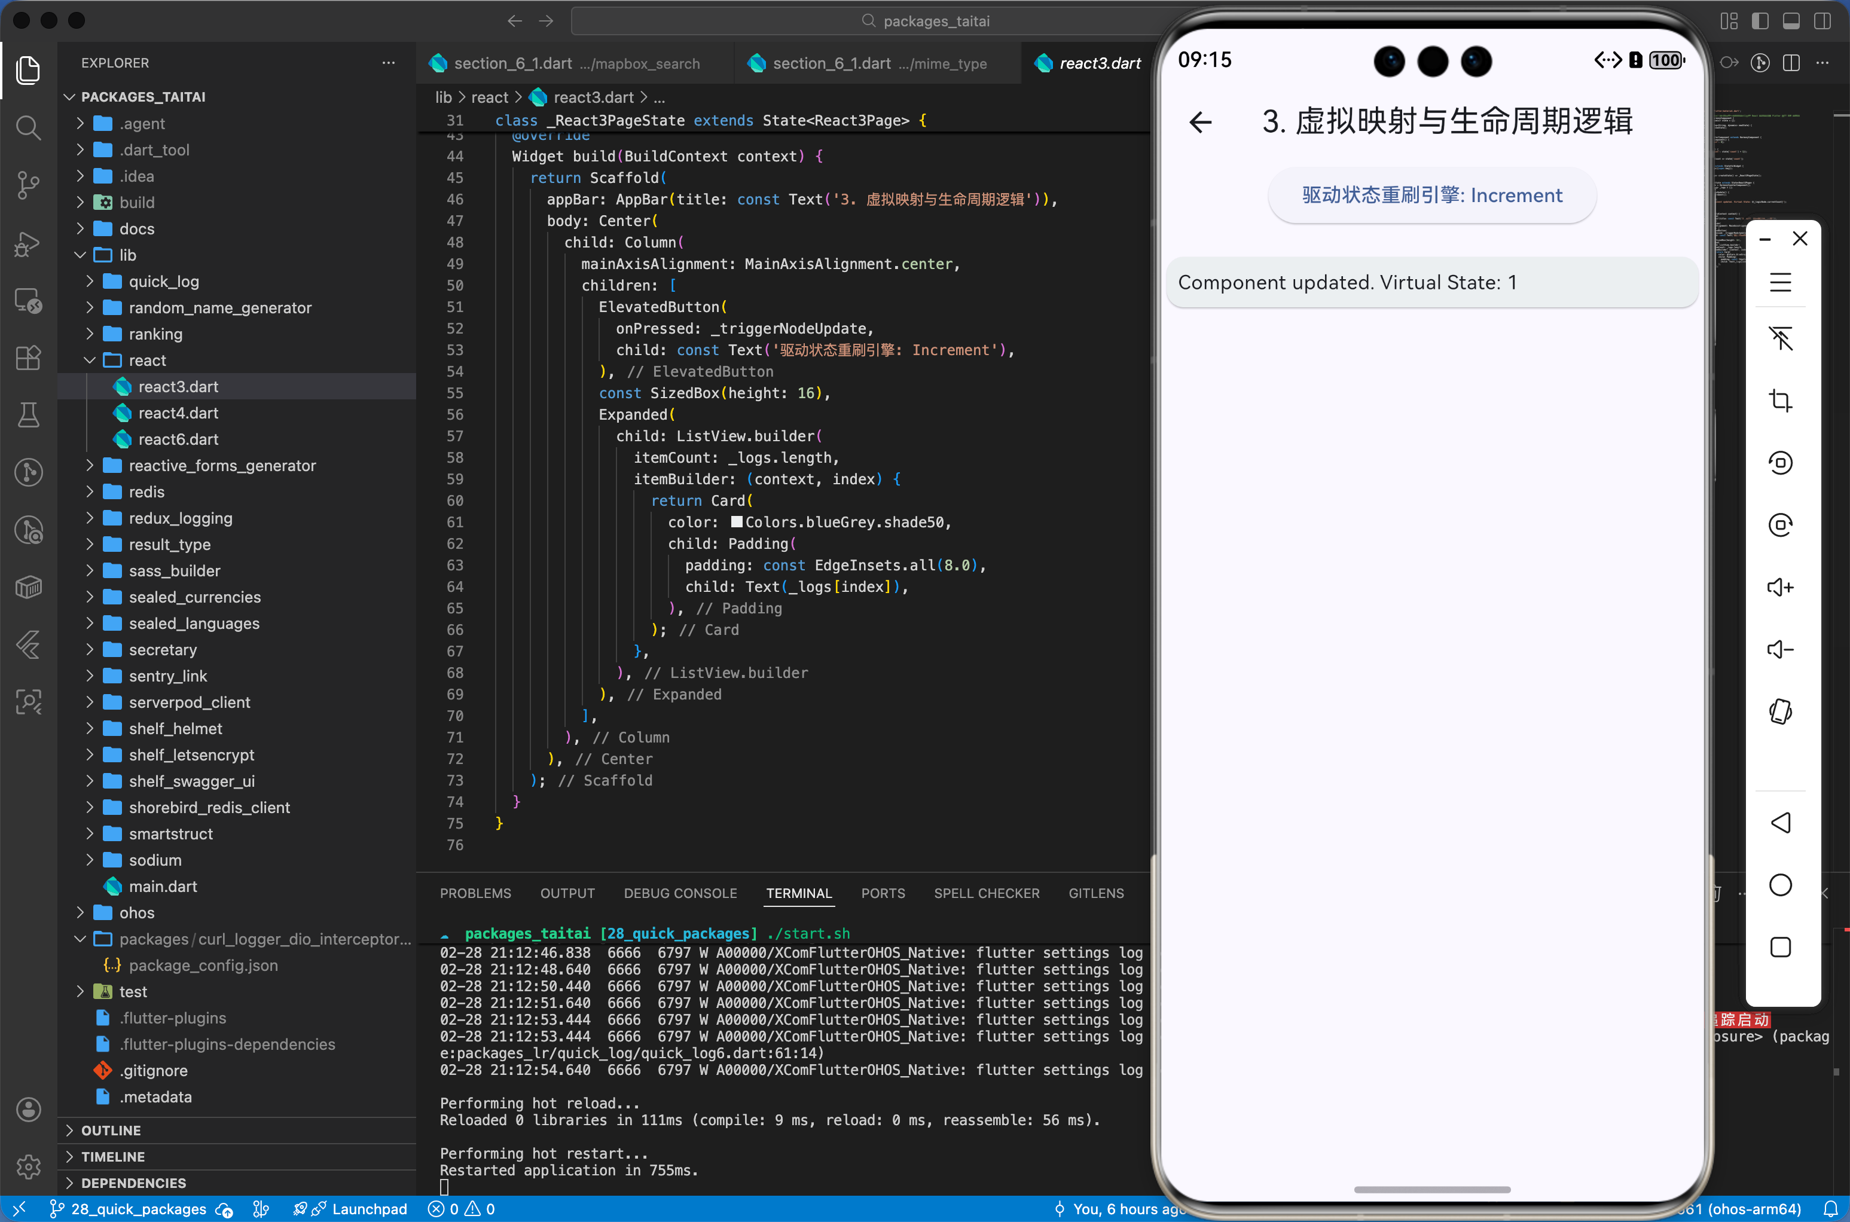The width and height of the screenshot is (1850, 1222).
Task: Tap the back arrow in the phone app bar
Action: pyautogui.click(x=1200, y=121)
